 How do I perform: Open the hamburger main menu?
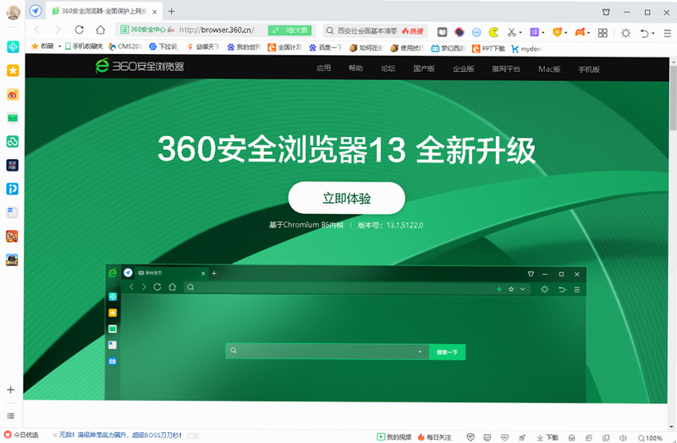pos(667,33)
